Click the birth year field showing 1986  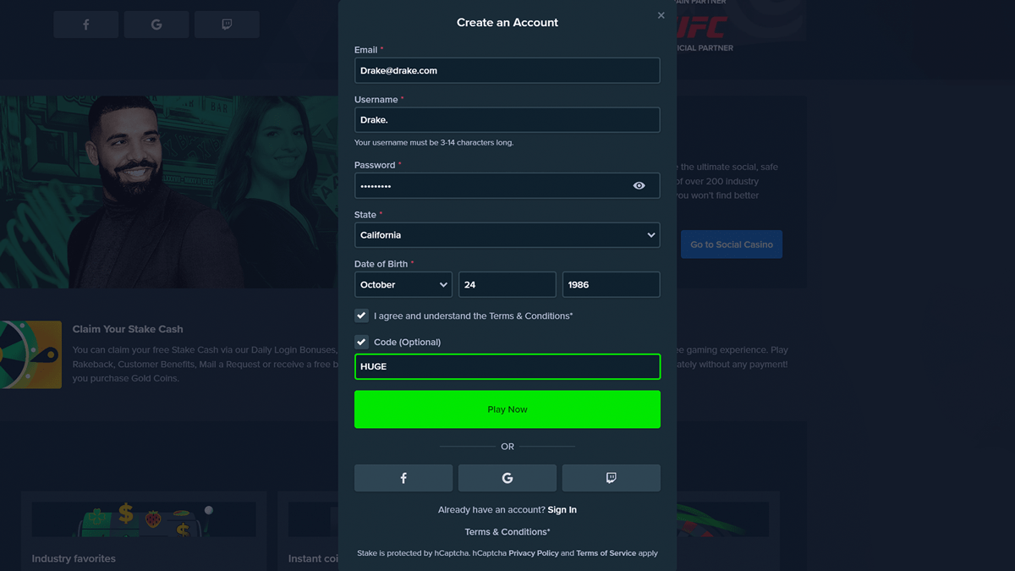[x=612, y=285]
